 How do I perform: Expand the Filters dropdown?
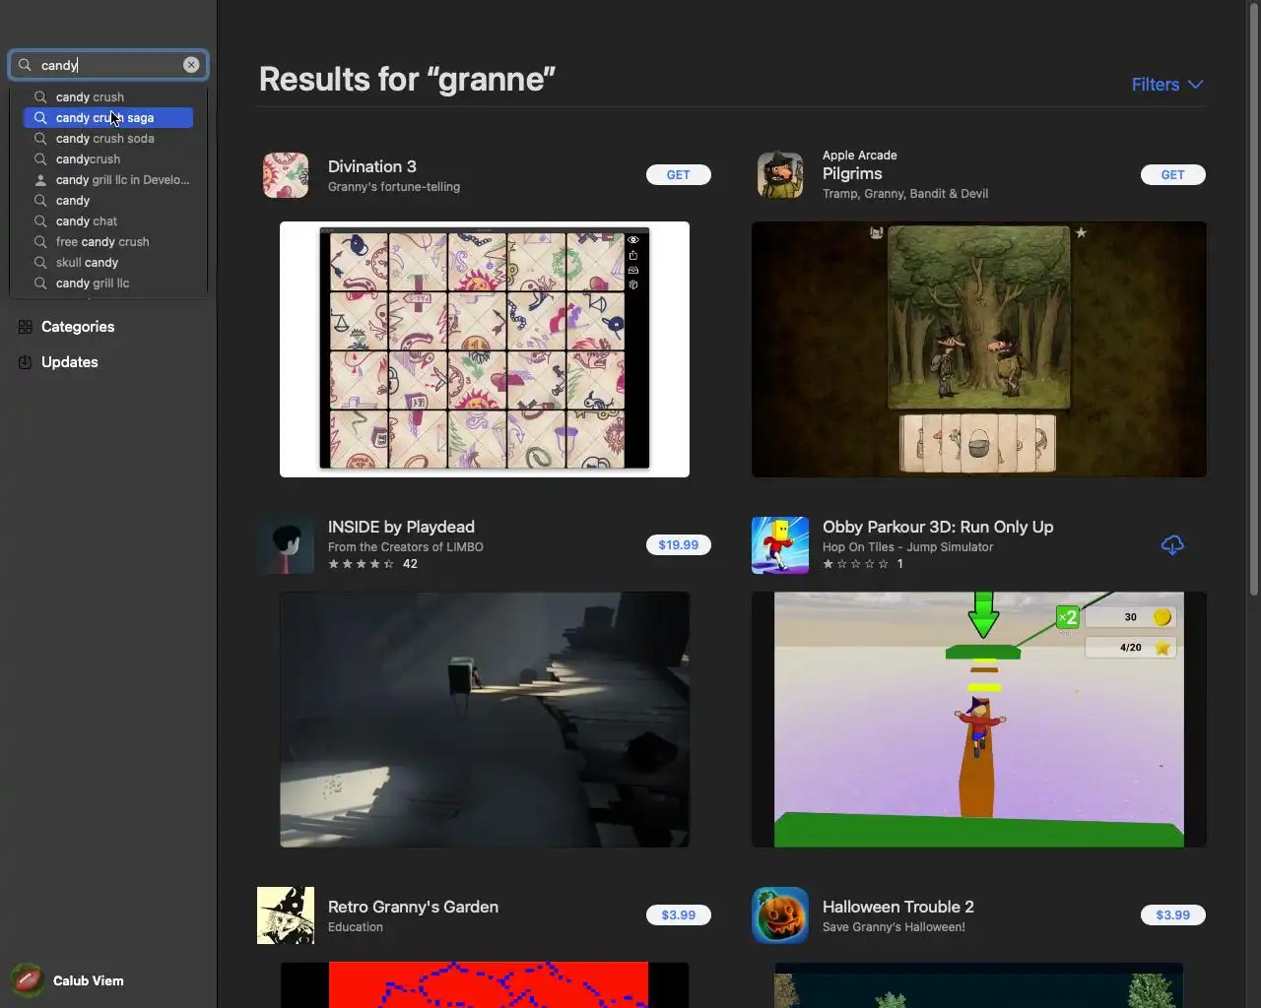pyautogui.click(x=1167, y=85)
